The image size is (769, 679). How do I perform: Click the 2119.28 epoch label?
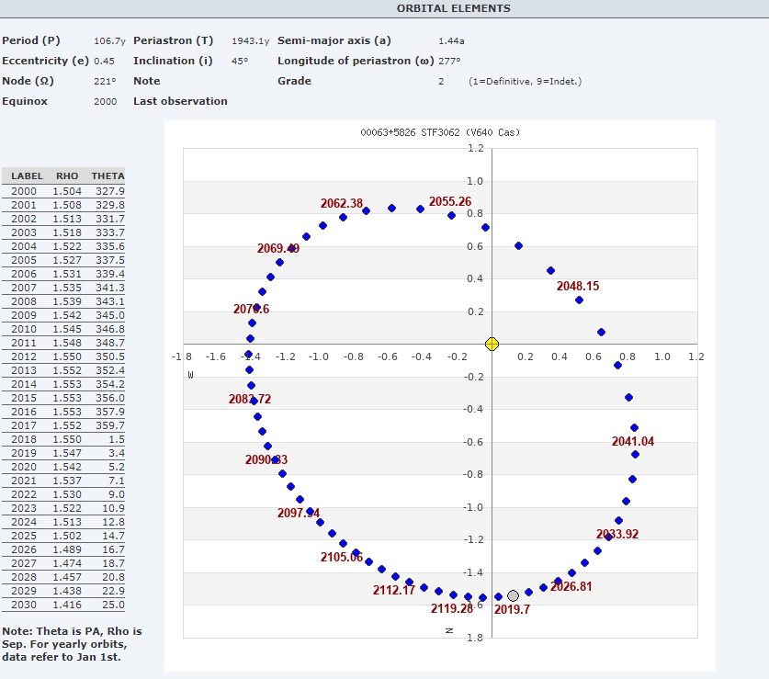[x=452, y=609]
